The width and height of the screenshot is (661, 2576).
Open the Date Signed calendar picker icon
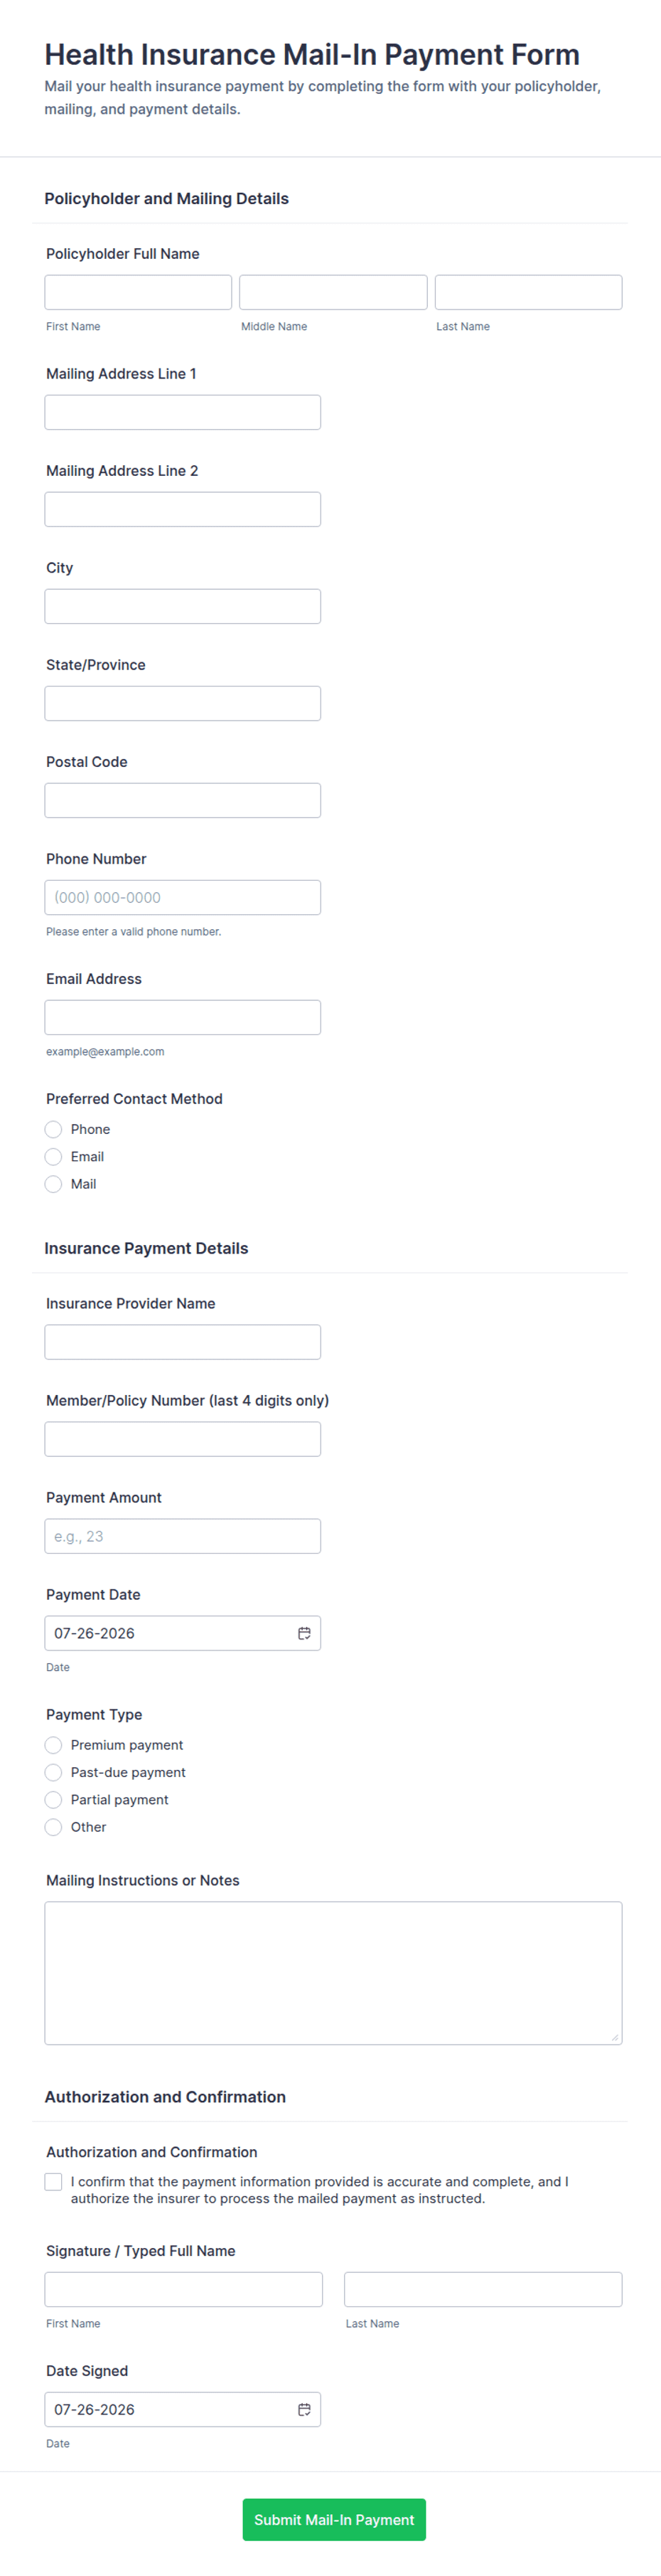point(303,2409)
